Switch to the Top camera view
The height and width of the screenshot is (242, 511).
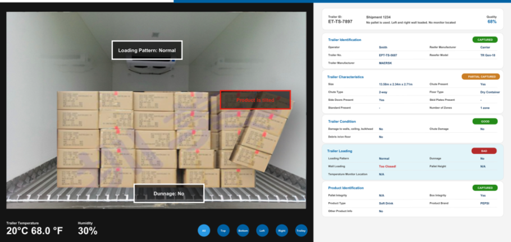pos(223,230)
